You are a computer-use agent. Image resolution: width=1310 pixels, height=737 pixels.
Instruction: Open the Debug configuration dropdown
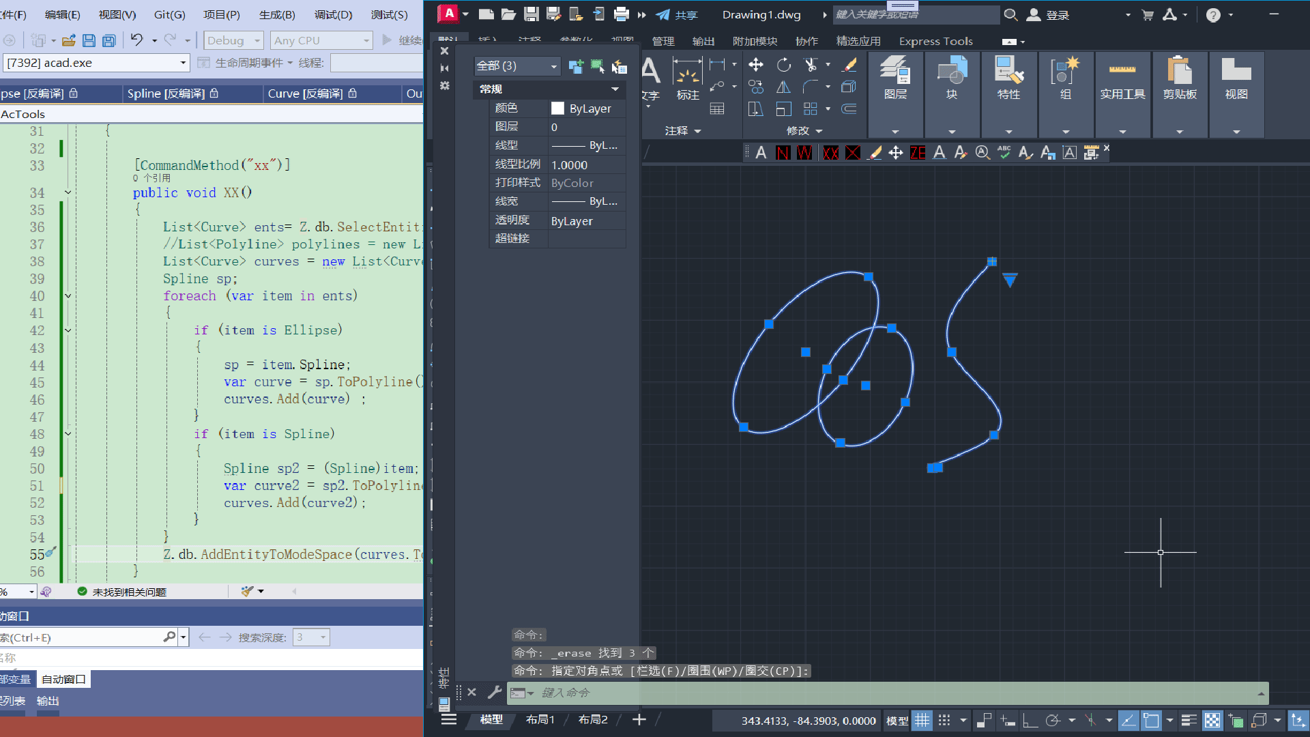233,41
